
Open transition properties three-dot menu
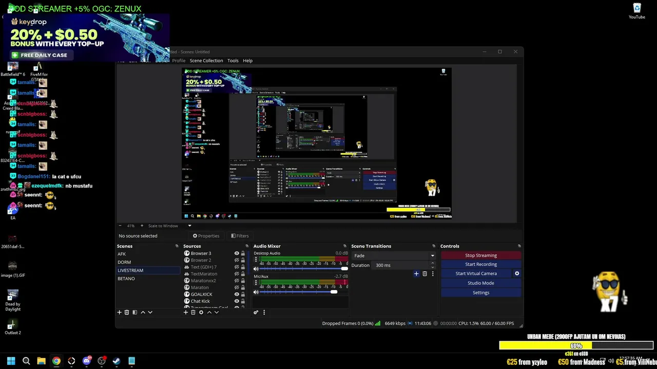point(432,274)
